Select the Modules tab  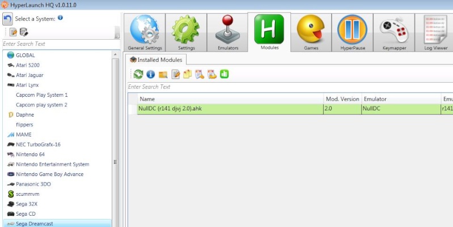[x=269, y=32]
